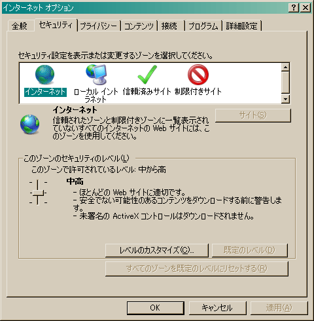This screenshot has width=314, height=321.
Task: Open the 詳細設定 tab
Action: (x=241, y=26)
